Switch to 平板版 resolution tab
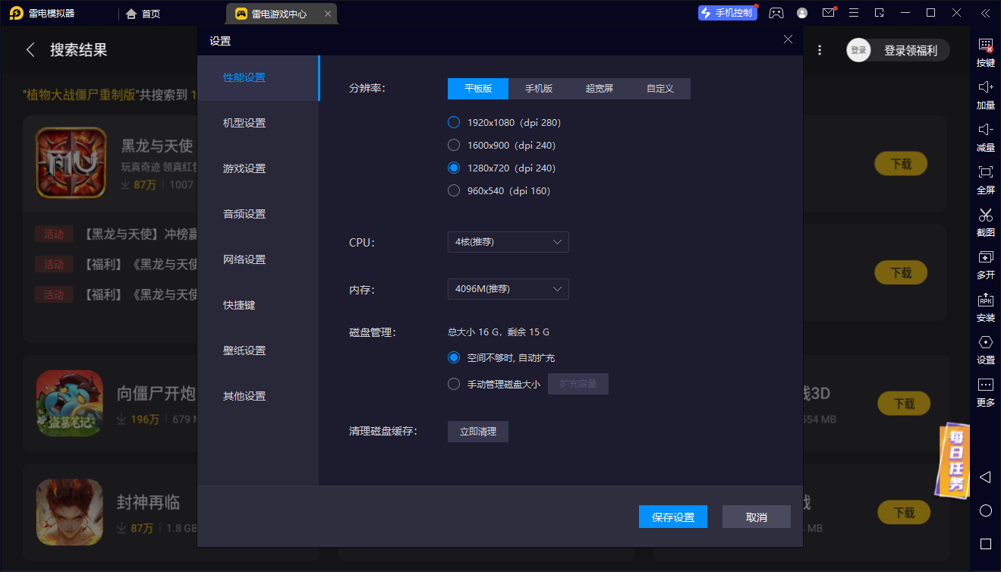This screenshot has width=1001, height=572. (478, 89)
